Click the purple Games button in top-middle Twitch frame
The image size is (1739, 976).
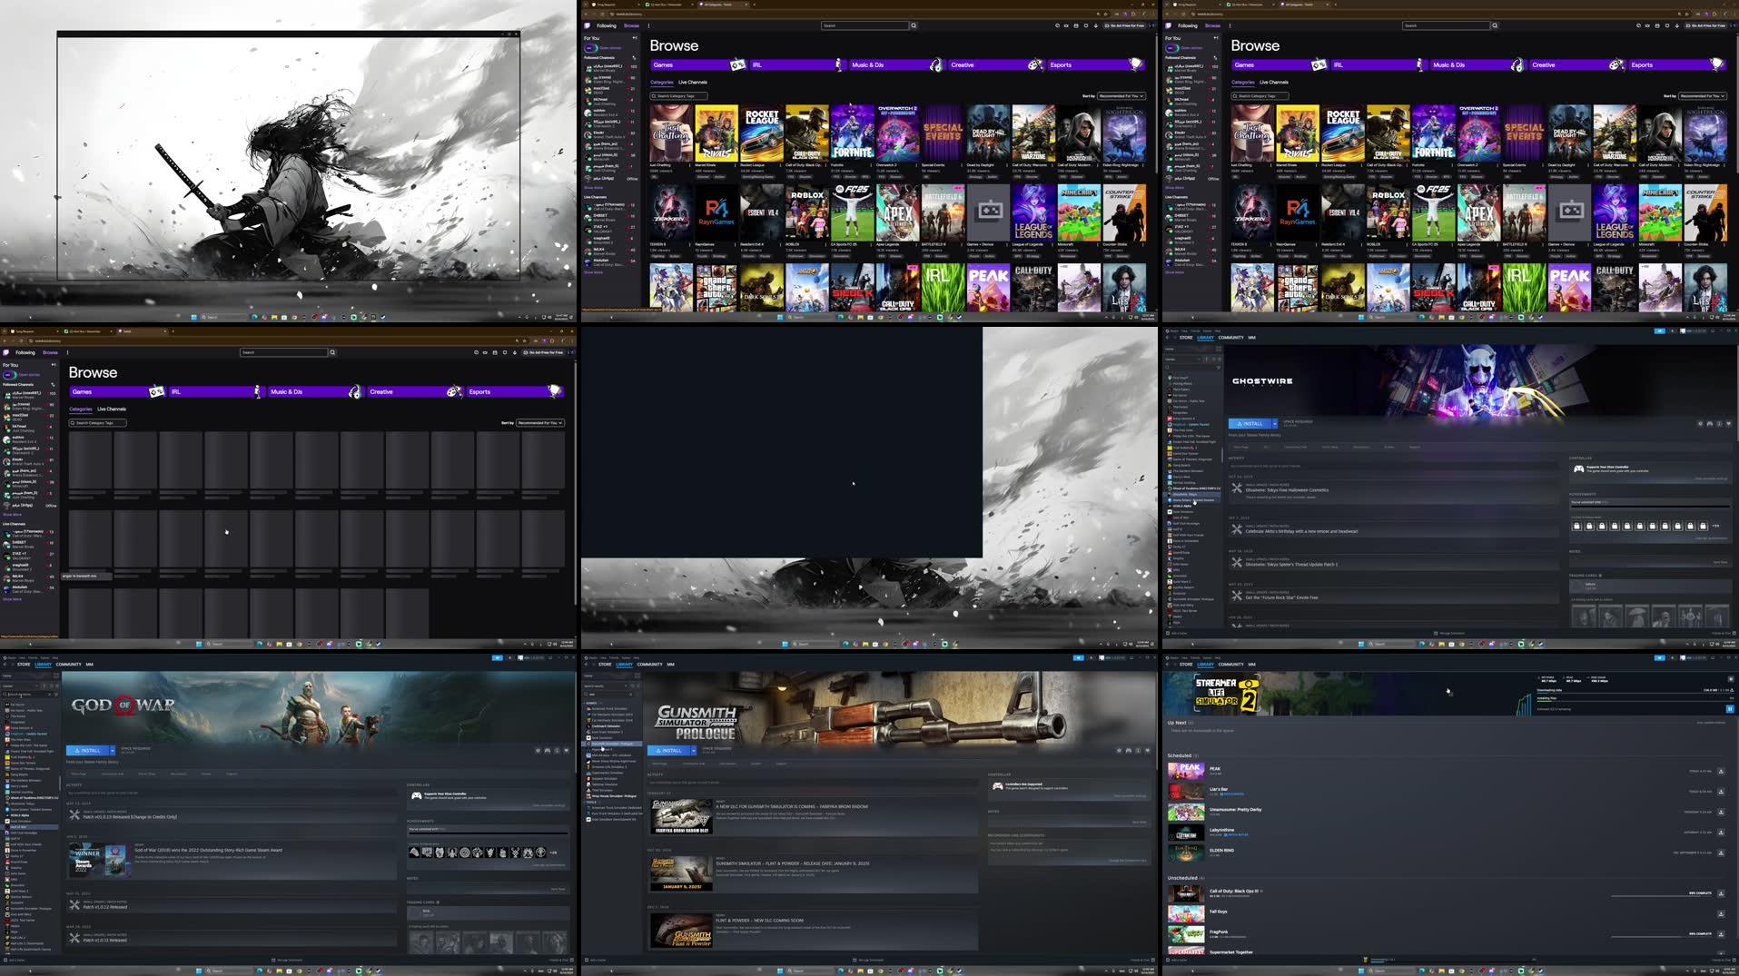(x=697, y=64)
